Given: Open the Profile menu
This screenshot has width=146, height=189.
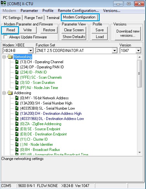Looking at the screenshot, I should click(48, 11).
